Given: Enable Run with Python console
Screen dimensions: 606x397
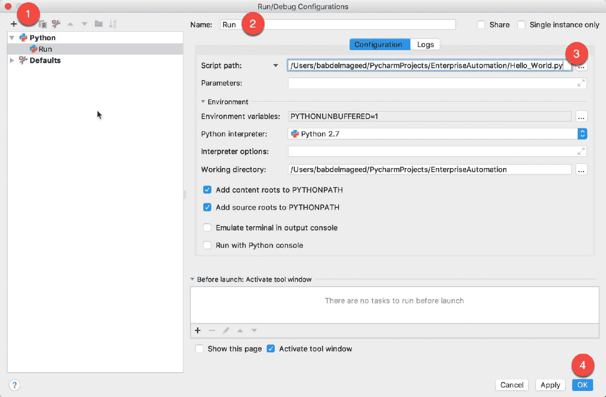Looking at the screenshot, I should tap(207, 245).
